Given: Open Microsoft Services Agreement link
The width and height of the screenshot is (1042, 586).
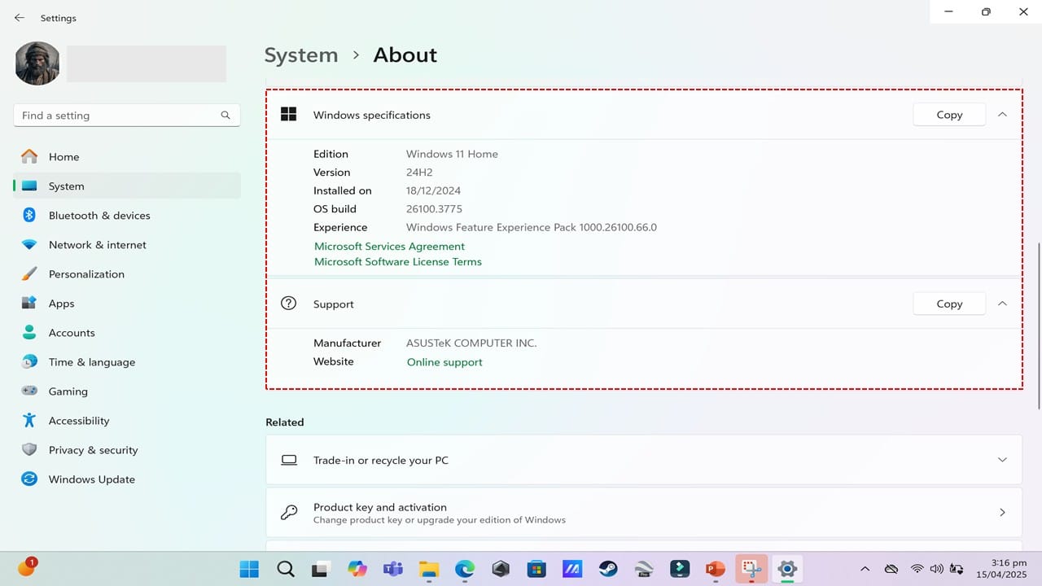Looking at the screenshot, I should click(390, 246).
